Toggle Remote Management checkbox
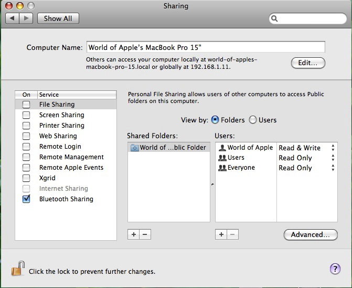352x288 pixels. pyautogui.click(x=26, y=157)
